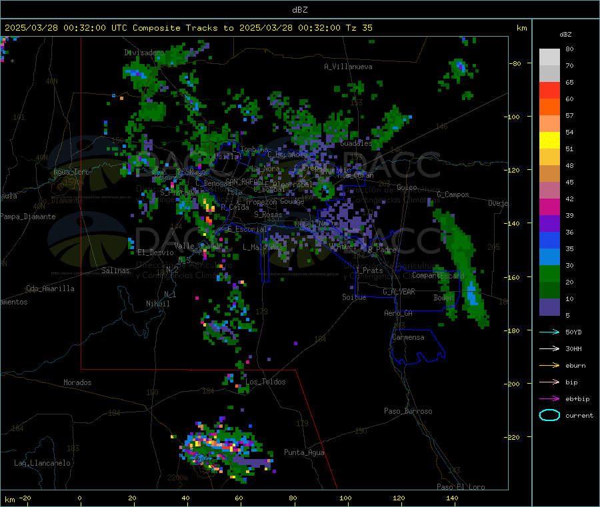Pick the red swatch in dBZ scale
The width and height of the screenshot is (600, 507).
click(549, 90)
